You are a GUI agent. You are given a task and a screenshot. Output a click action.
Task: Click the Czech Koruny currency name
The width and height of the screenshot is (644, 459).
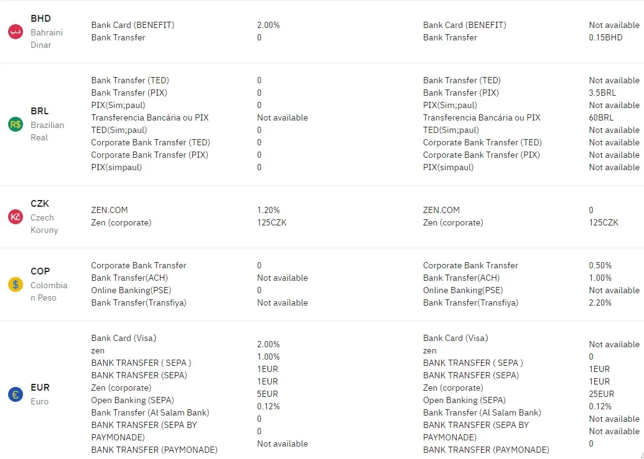pos(44,224)
